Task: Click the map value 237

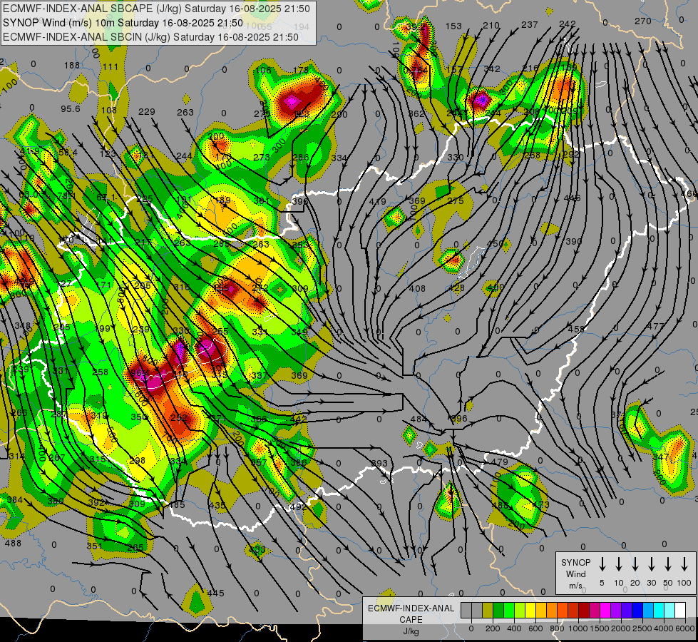Action: coord(529,24)
